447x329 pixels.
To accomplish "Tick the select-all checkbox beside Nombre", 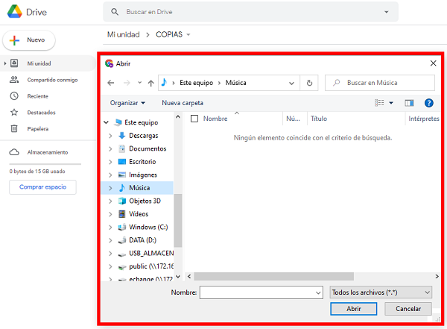I will pyautogui.click(x=194, y=119).
